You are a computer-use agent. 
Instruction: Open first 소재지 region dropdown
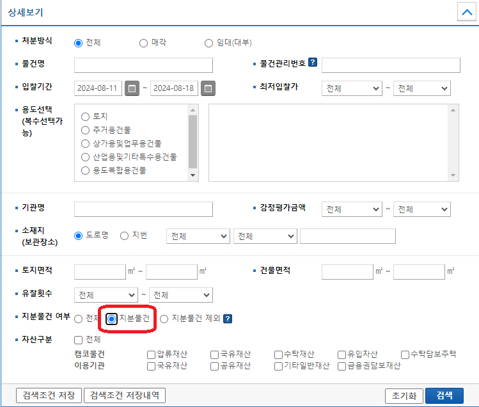point(198,236)
